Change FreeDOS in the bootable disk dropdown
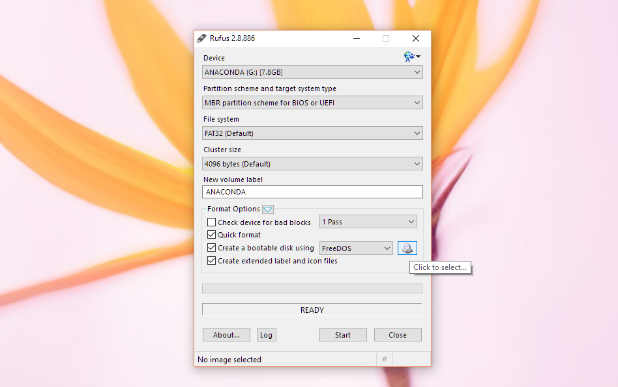Screen dimensions: 618x387 pyautogui.click(x=356, y=248)
